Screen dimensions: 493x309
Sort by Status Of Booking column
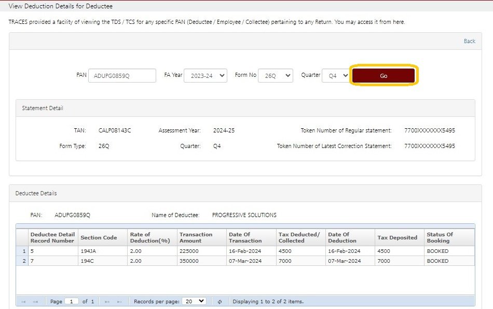449,237
